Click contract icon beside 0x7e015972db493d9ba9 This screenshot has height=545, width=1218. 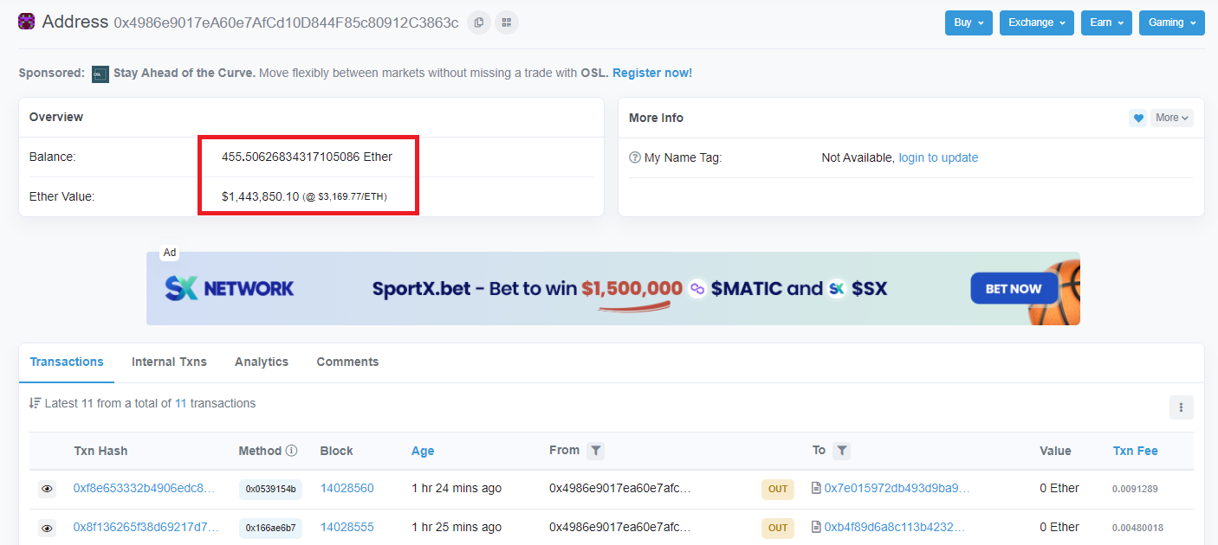click(x=816, y=488)
